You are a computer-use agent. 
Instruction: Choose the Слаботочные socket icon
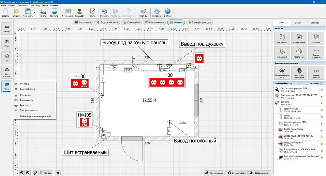pyautogui.click(x=299, y=38)
